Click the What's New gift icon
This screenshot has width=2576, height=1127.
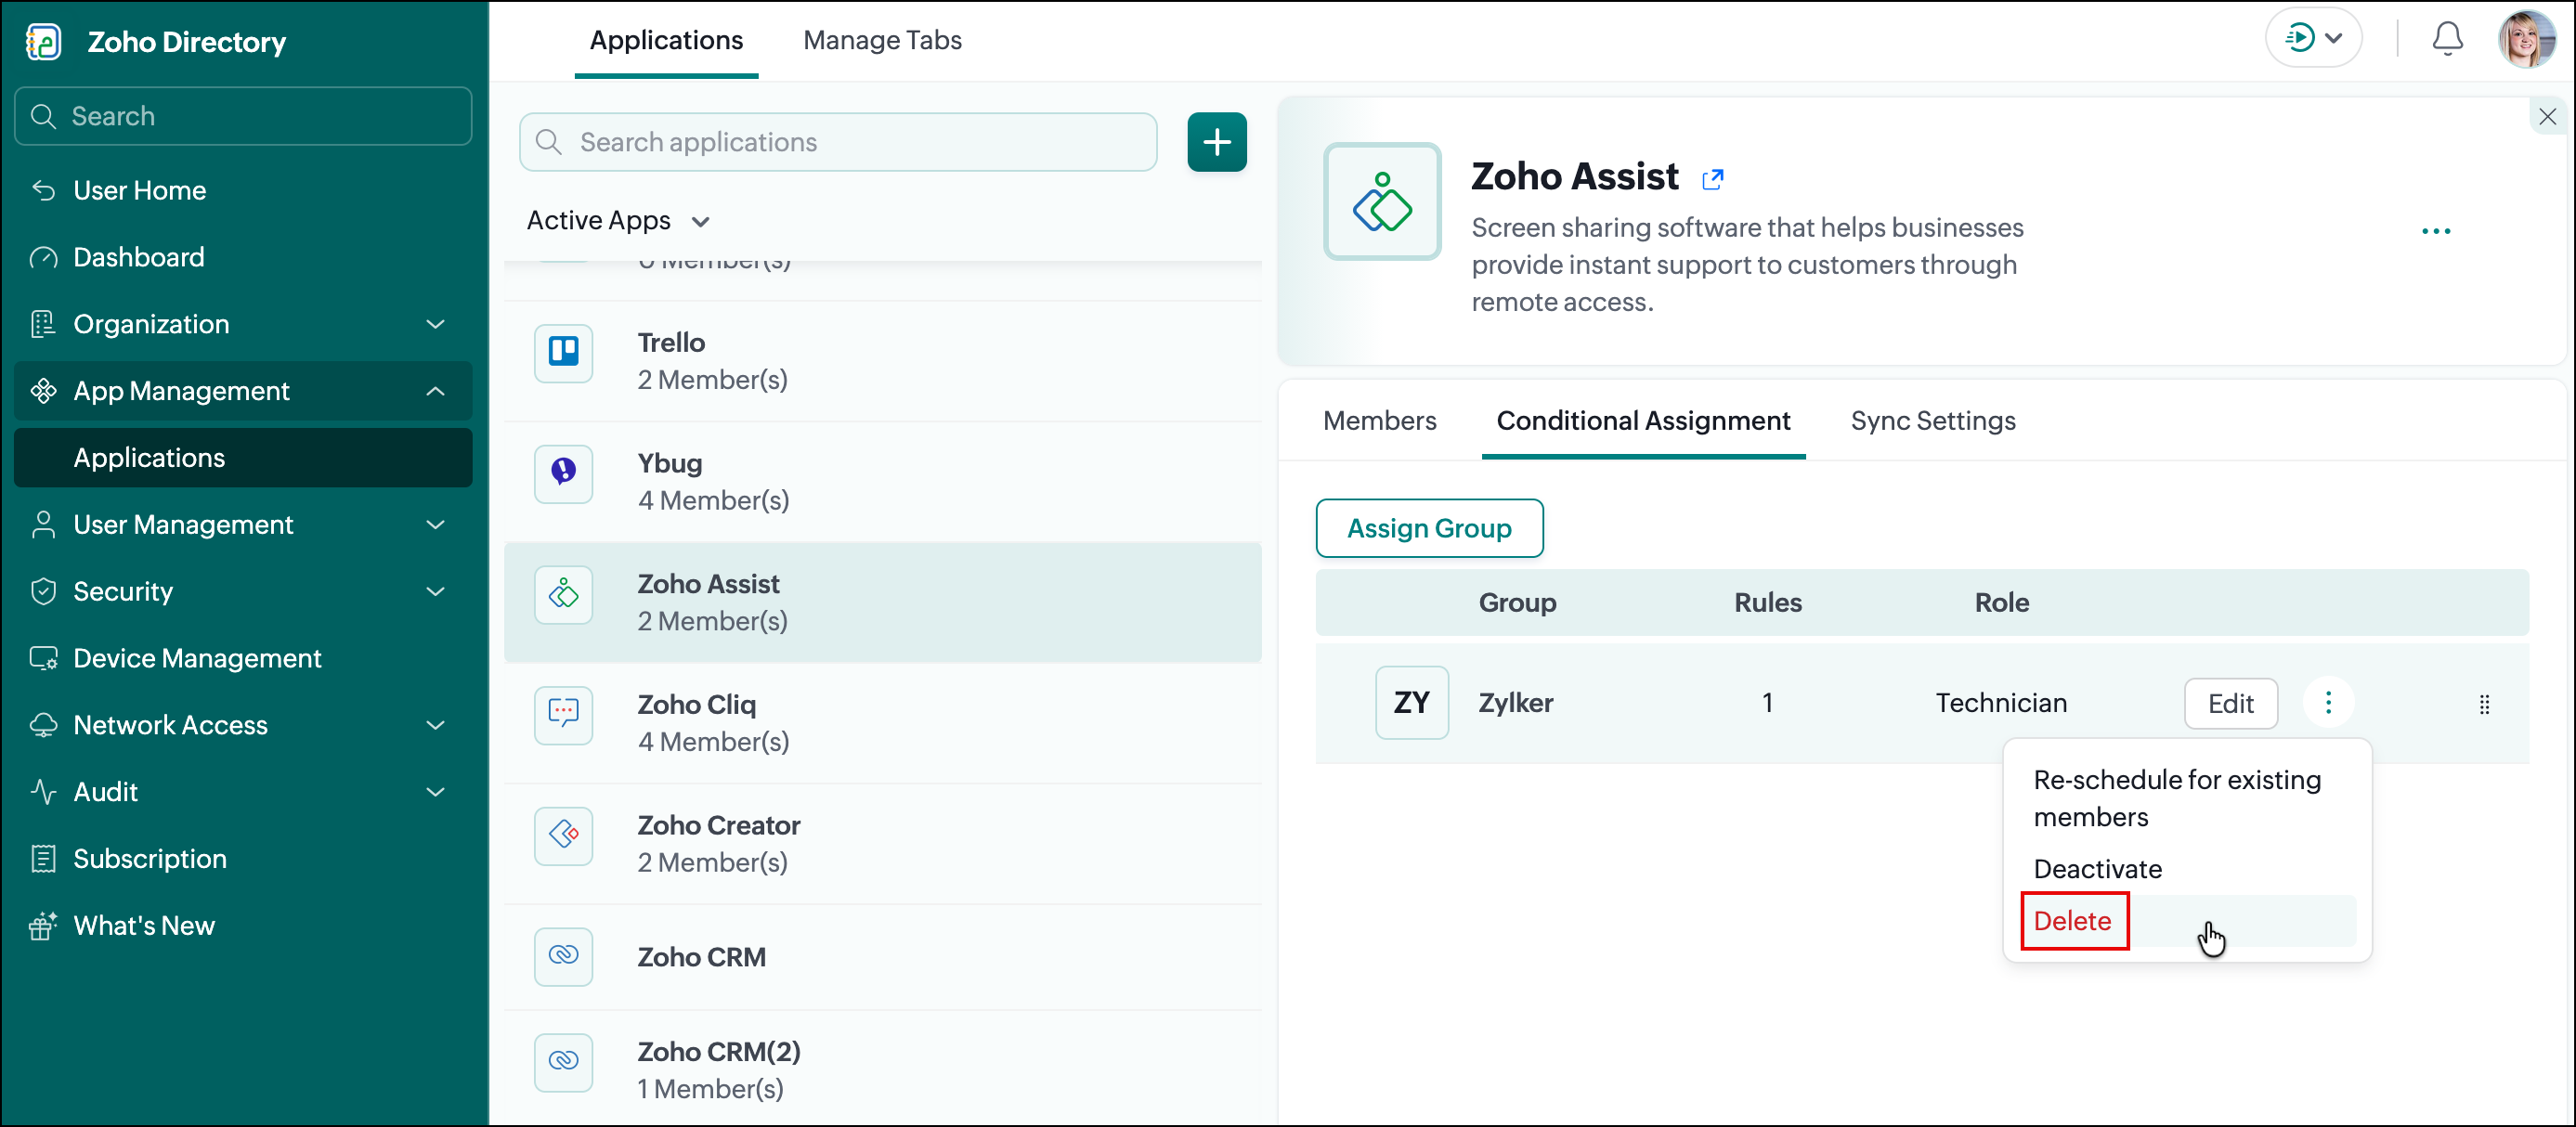(43, 926)
